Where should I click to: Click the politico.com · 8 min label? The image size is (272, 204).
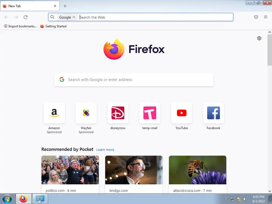61,190
